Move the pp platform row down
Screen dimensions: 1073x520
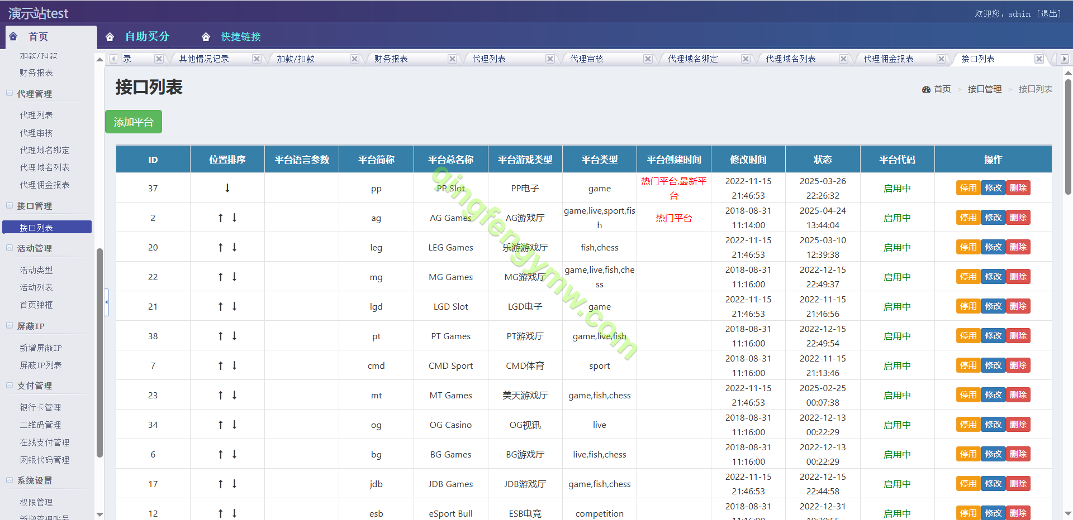pos(227,188)
